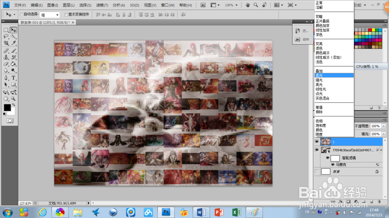This screenshot has width=389, height=218.
Task: Select the Type tool
Action: pyautogui.click(x=13, y=78)
